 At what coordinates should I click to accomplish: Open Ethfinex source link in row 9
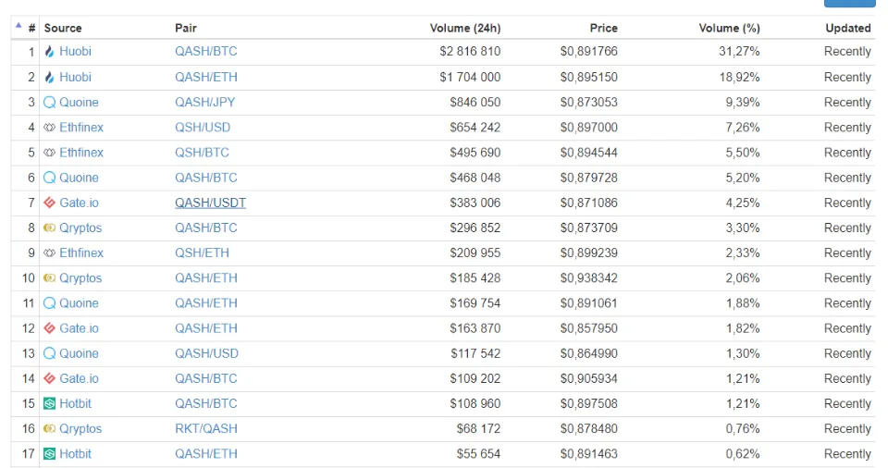(81, 252)
